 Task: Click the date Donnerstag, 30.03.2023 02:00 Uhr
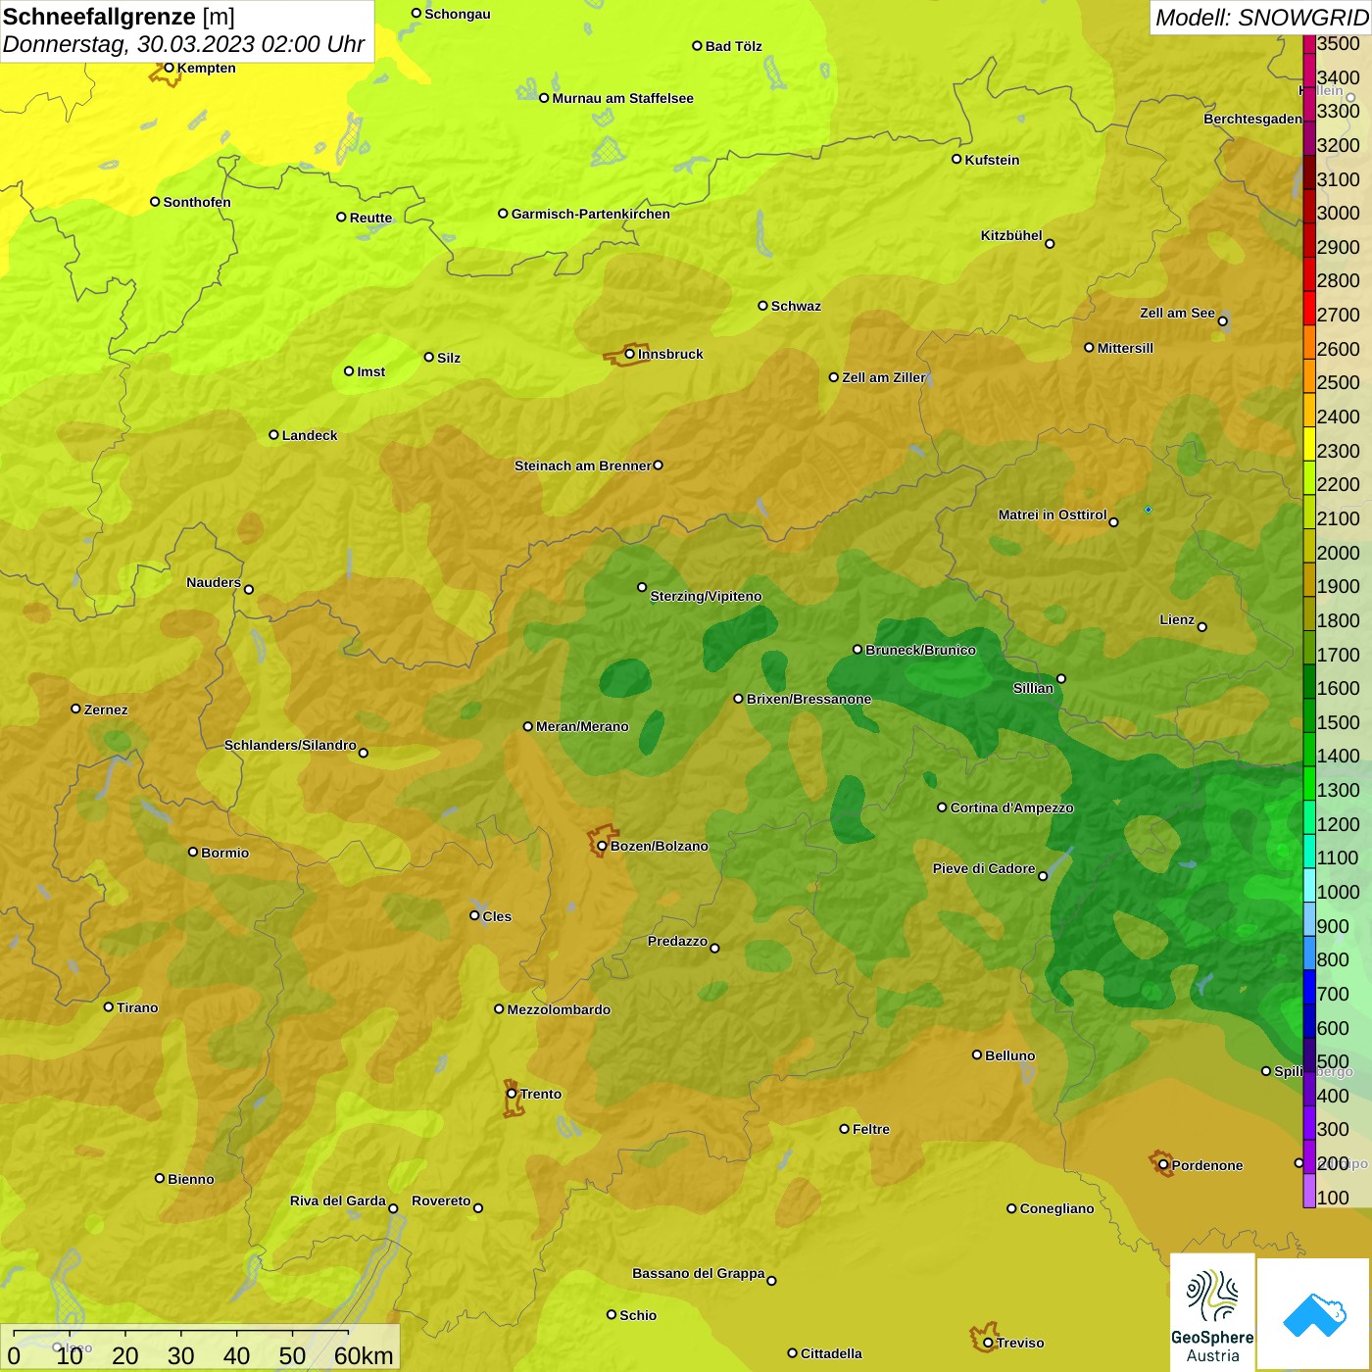pos(183,44)
